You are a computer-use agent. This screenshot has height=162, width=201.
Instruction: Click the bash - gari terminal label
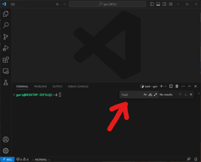pyautogui.click(x=149, y=87)
